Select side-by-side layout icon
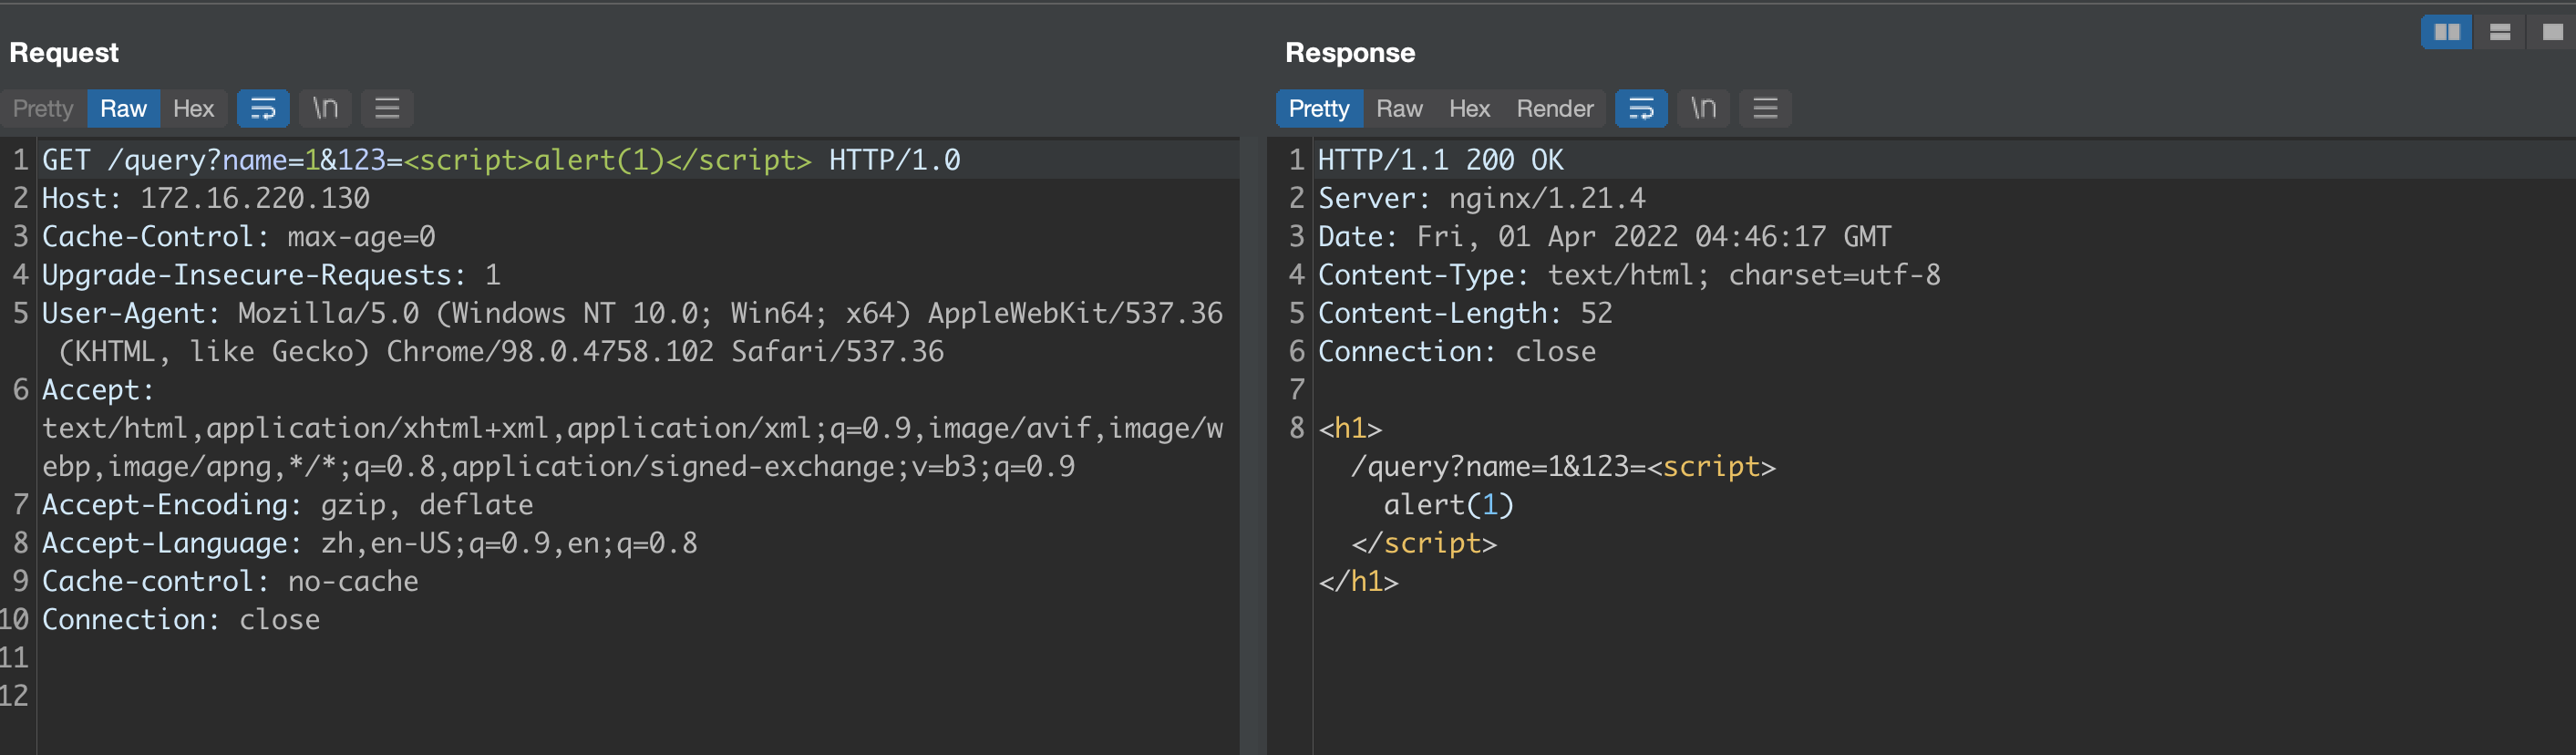 tap(2447, 32)
